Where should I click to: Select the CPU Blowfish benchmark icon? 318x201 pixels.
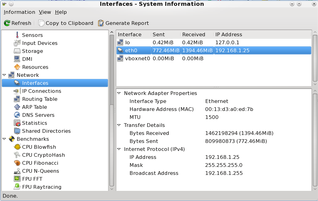pyautogui.click(x=17, y=147)
